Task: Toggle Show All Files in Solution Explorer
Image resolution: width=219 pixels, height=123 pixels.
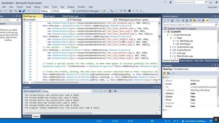Action: click(194, 20)
